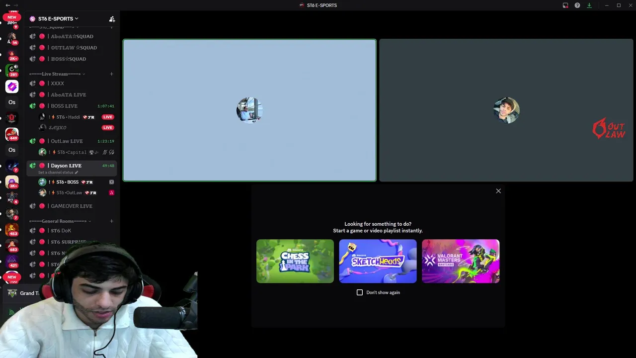
Task: Open the server icon with 683 badge
Action: (x=12, y=246)
